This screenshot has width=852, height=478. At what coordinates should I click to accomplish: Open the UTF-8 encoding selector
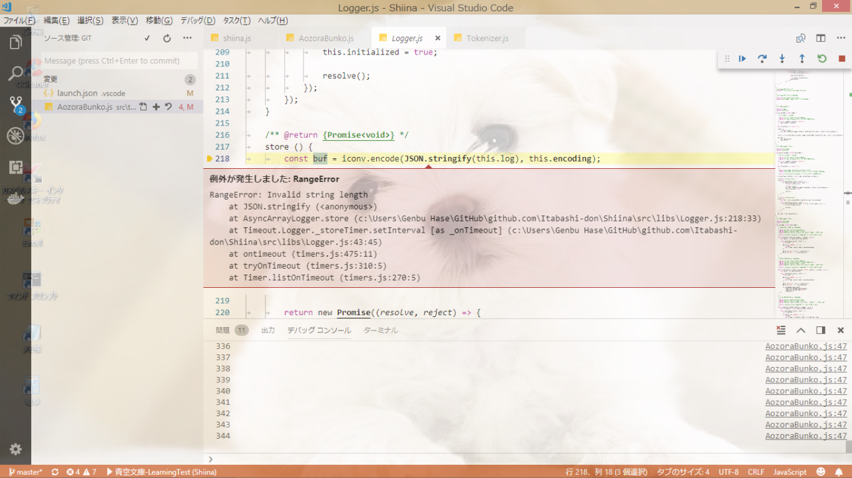tap(728, 472)
